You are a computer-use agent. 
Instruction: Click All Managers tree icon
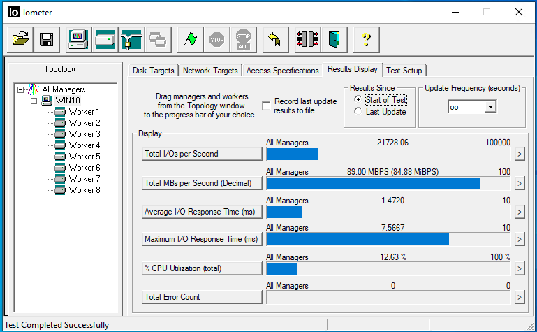point(34,89)
